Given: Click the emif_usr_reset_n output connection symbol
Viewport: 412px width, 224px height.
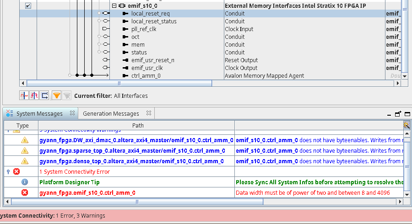Looking at the screenshot, I should pos(106,60).
